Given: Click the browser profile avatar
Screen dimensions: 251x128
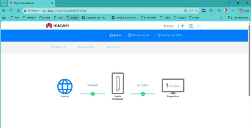Looking at the screenshot, I should (226, 11).
